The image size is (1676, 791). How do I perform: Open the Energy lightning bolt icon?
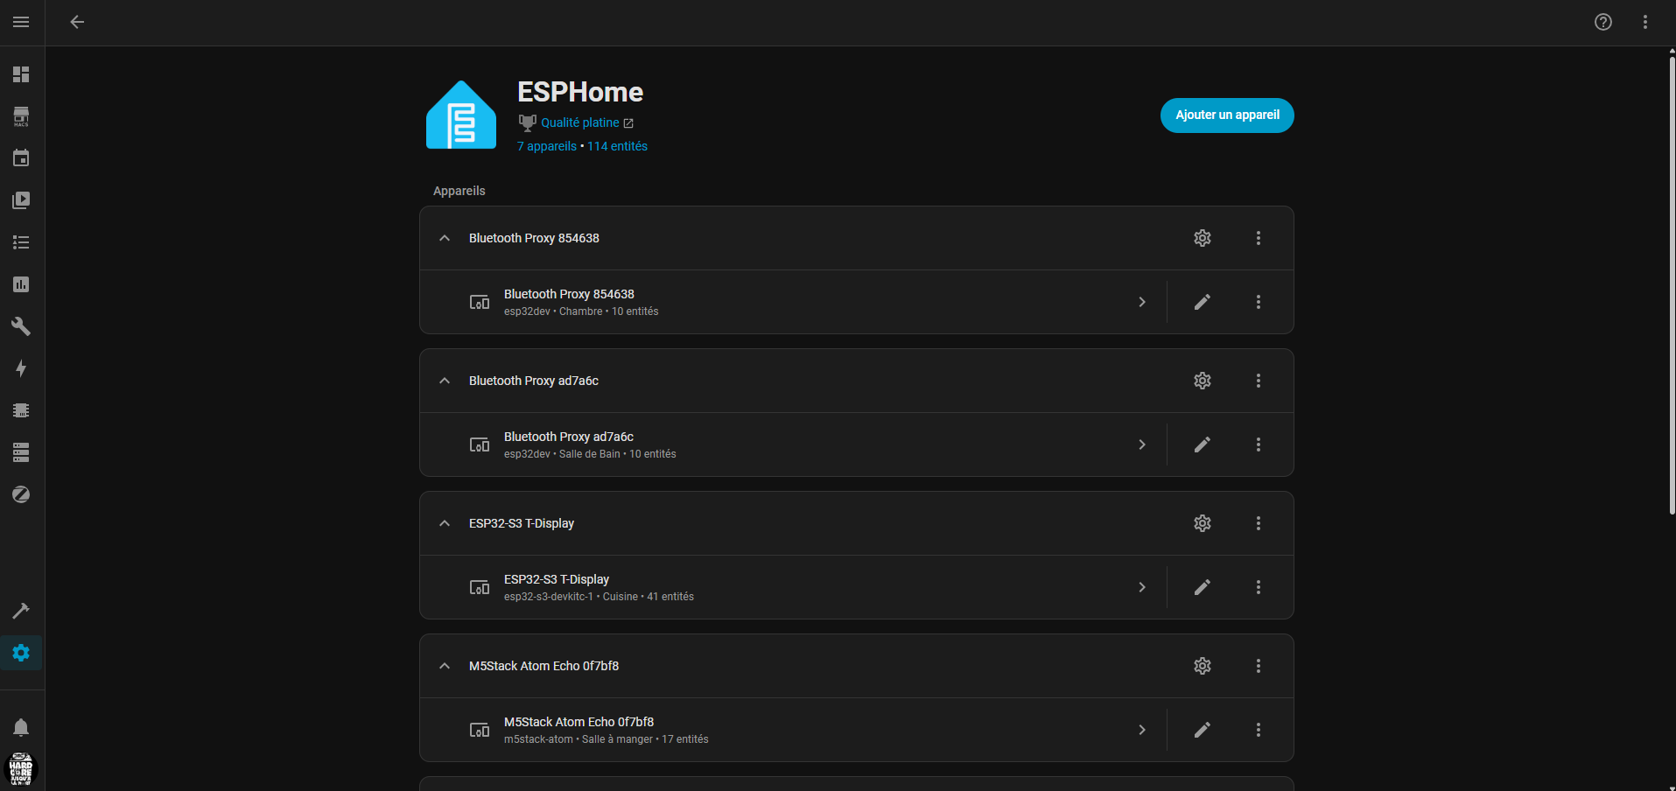tap(21, 368)
